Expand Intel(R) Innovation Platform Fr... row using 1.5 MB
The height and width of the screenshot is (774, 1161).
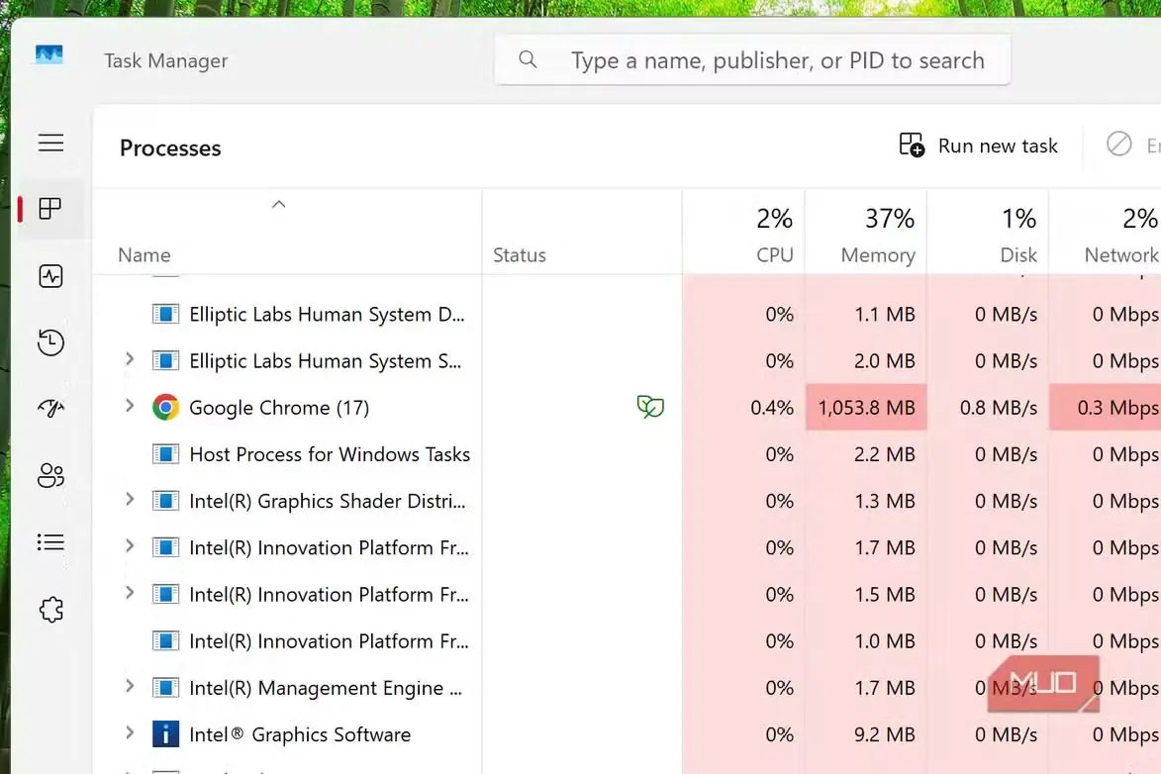coord(130,593)
